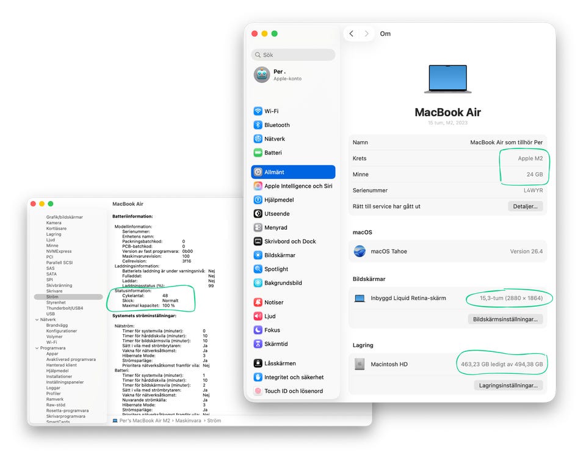Image resolution: width=586 pixels, height=460 pixels.
Task: Select Lagring in System Information sidebar
Action: [54, 234]
